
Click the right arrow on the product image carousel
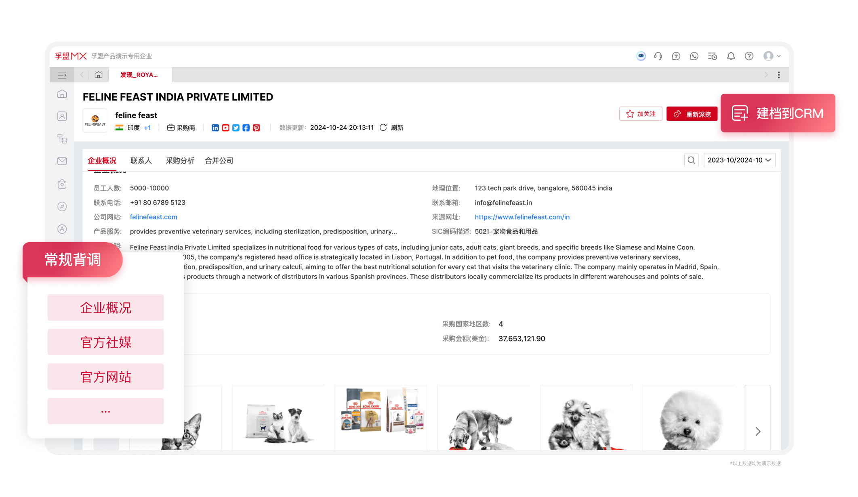coord(758,431)
